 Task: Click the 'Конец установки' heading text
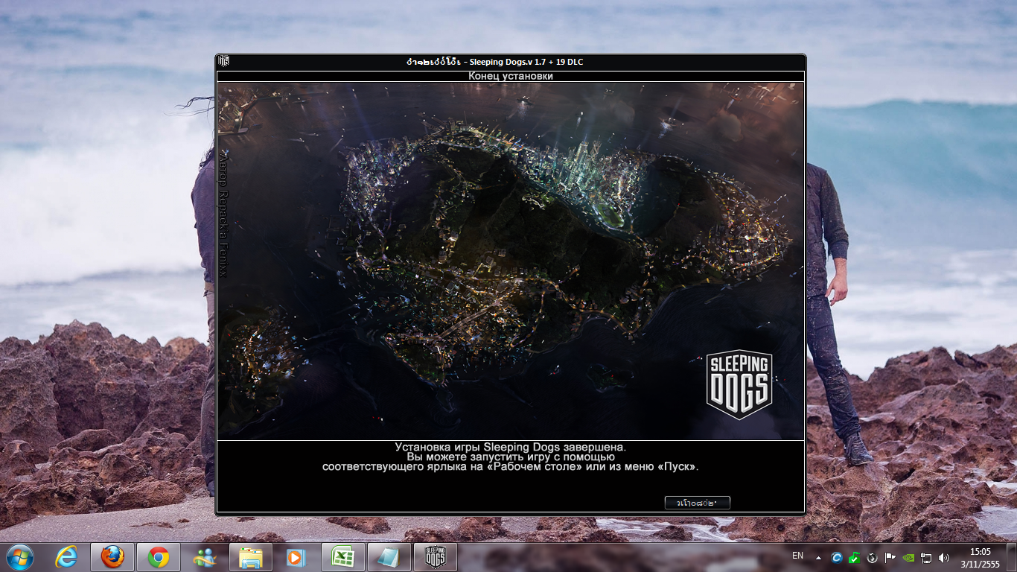tap(511, 76)
